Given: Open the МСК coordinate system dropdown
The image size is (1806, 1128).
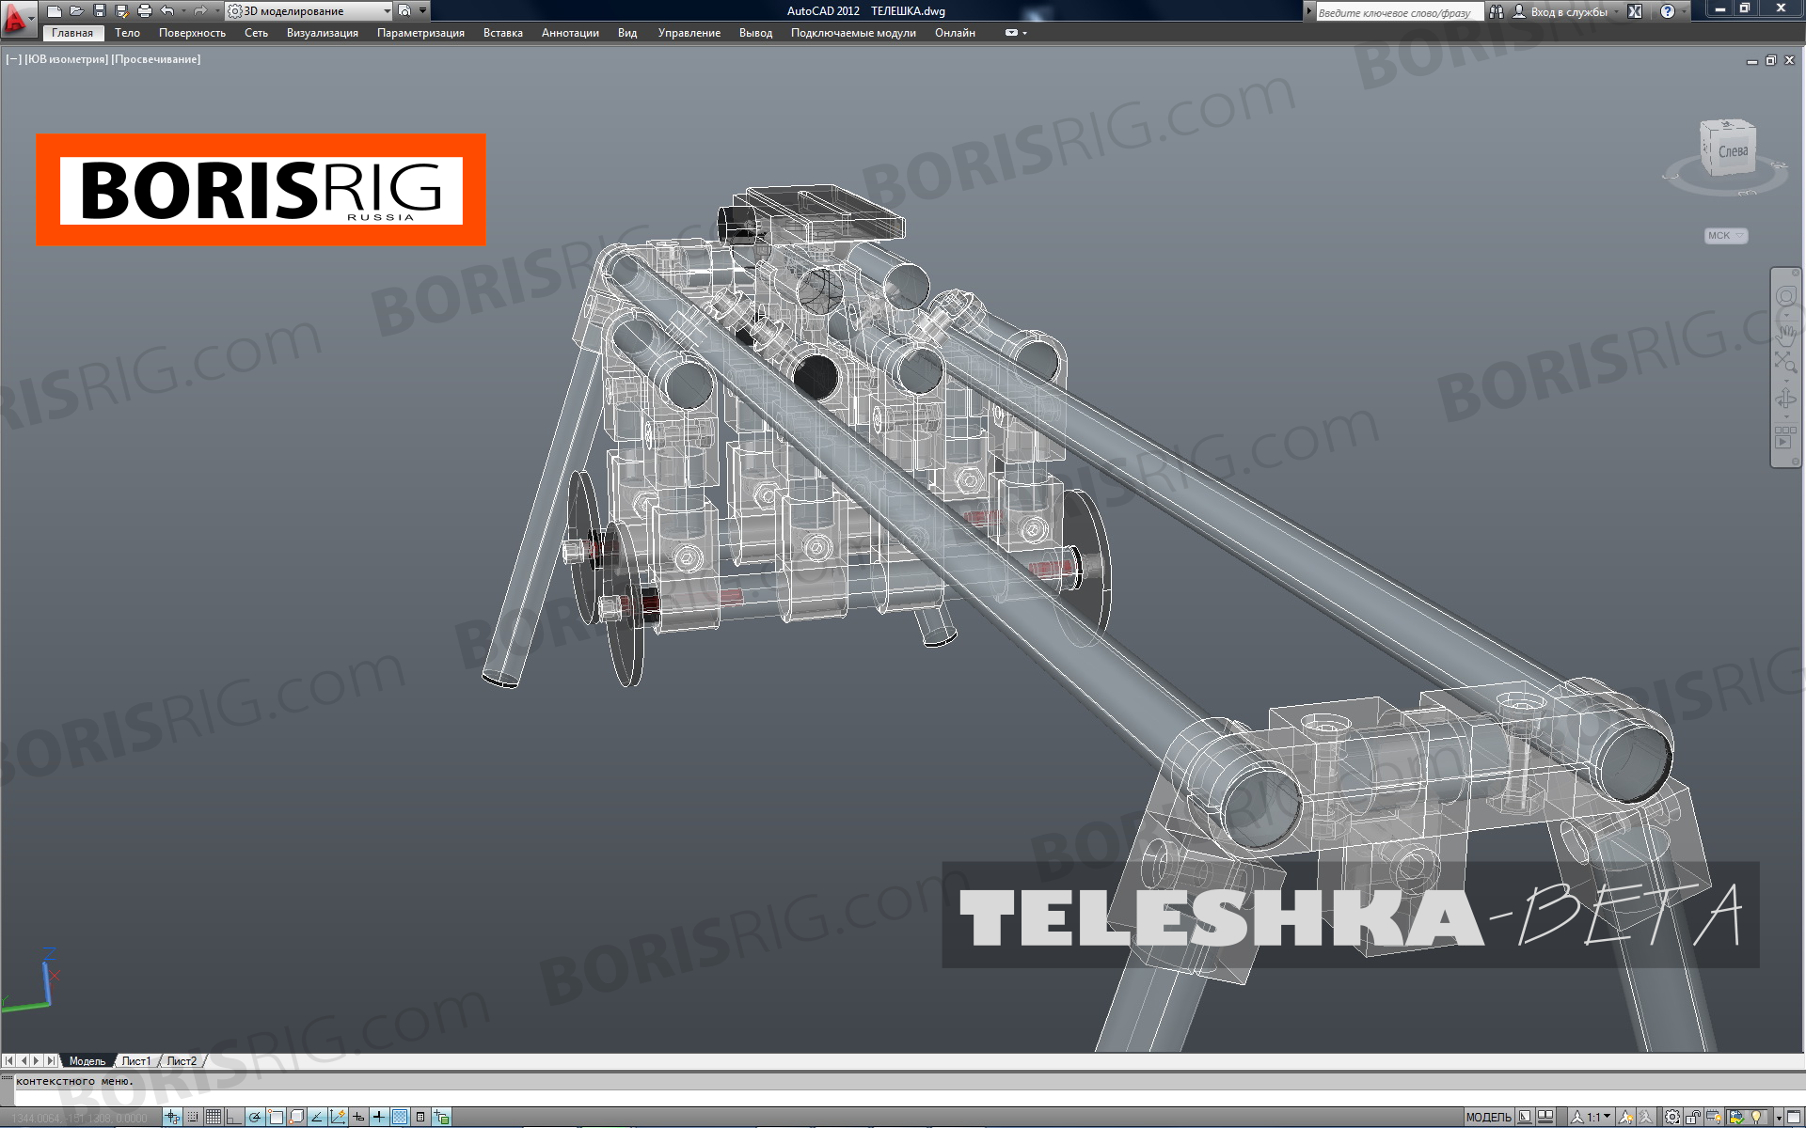Looking at the screenshot, I should click(x=1726, y=236).
